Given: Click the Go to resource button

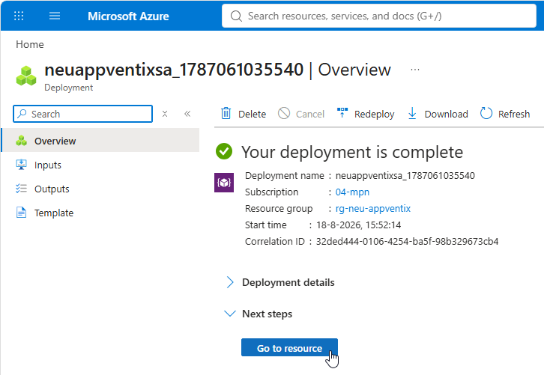Looking at the screenshot, I should [x=289, y=347].
